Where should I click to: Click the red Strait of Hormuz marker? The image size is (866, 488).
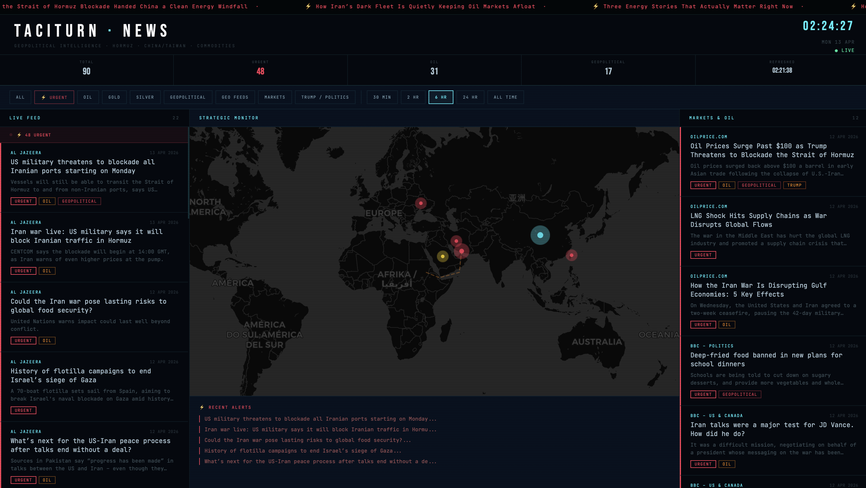[x=462, y=251]
